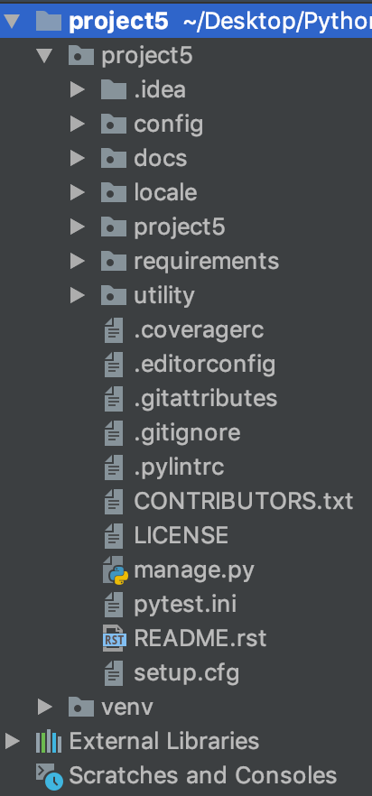Collapse the root project5 arrow

pyautogui.click(x=12, y=22)
